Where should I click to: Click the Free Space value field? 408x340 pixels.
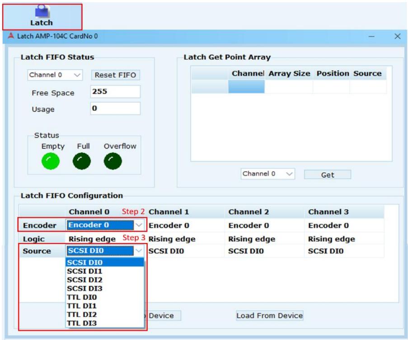pyautogui.click(x=115, y=91)
